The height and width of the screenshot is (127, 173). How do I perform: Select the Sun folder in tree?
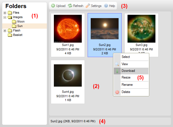click(x=20, y=26)
